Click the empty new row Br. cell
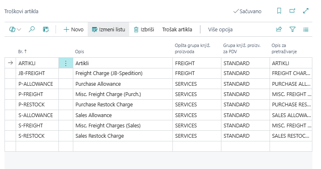This screenshot has width=321, height=169. pyautogui.click(x=37, y=146)
